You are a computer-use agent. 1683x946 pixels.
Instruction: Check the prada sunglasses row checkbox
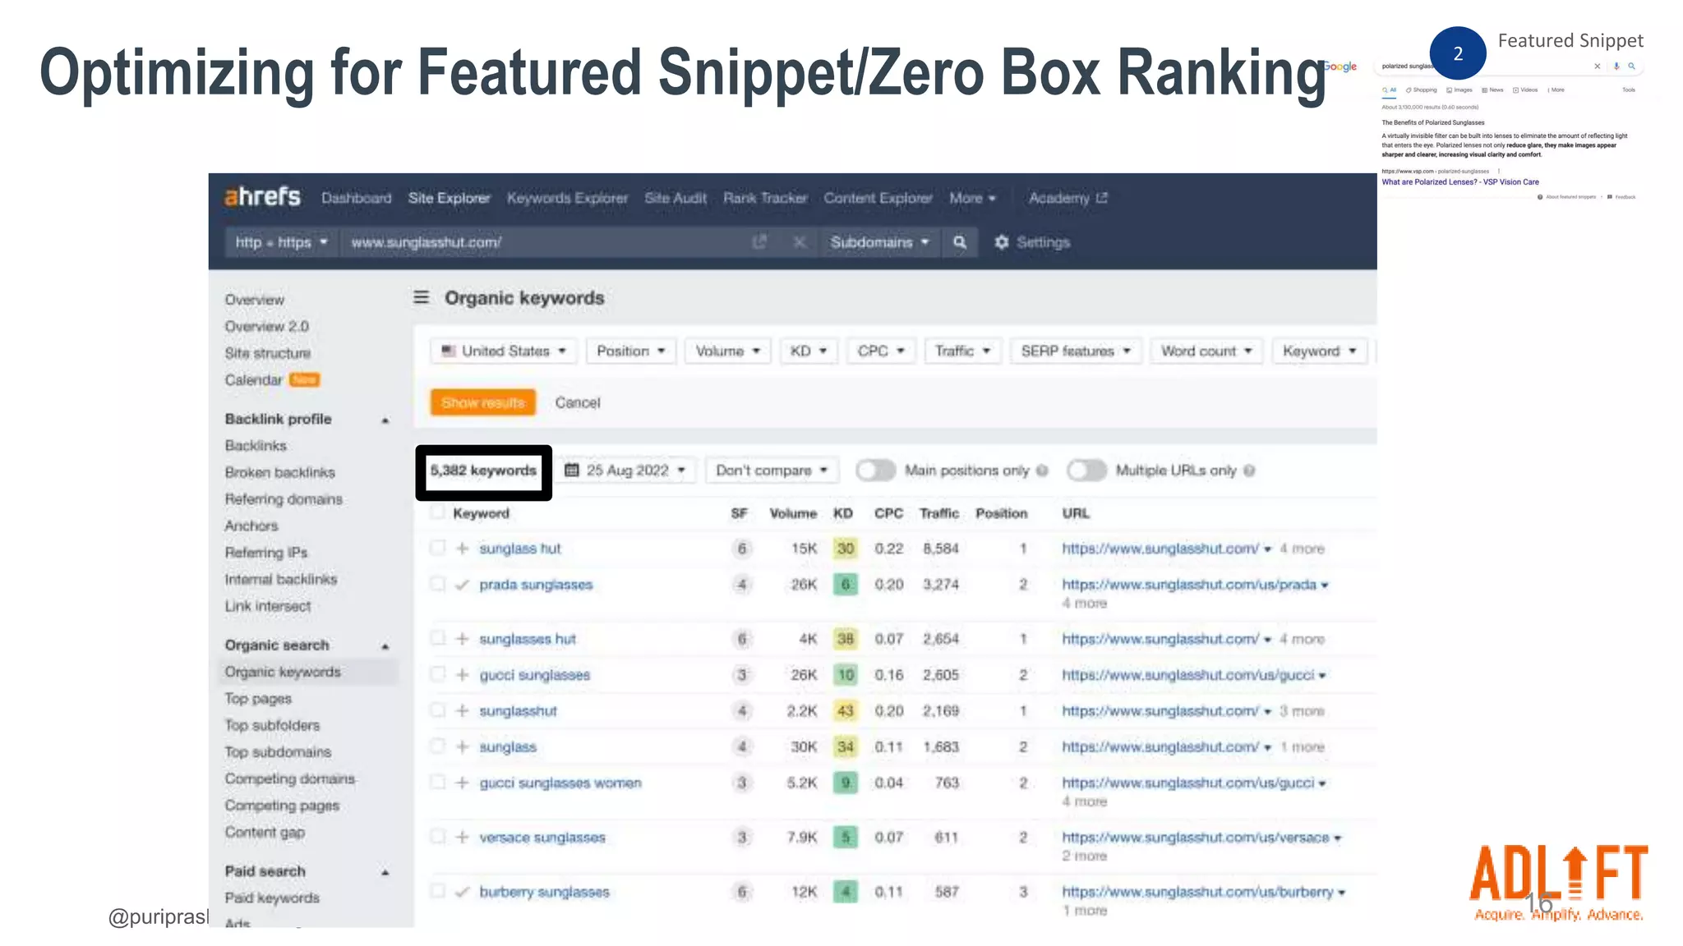pyautogui.click(x=437, y=584)
